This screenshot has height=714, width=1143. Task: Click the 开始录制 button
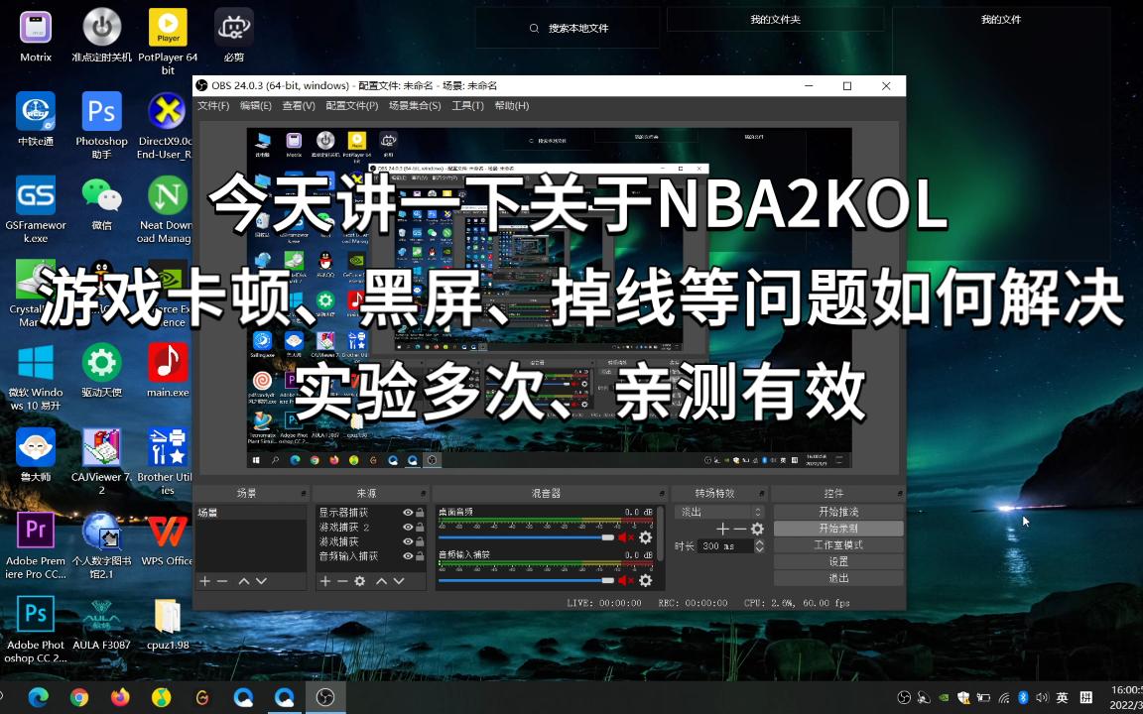click(838, 529)
